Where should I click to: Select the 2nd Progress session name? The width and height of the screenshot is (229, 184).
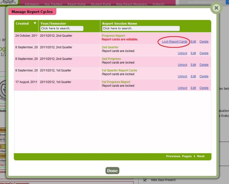tap(111, 59)
